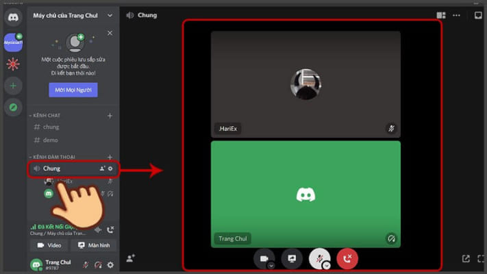This screenshot has width=487, height=274.
Task: Hang up with red disconnect button
Action: (347, 258)
